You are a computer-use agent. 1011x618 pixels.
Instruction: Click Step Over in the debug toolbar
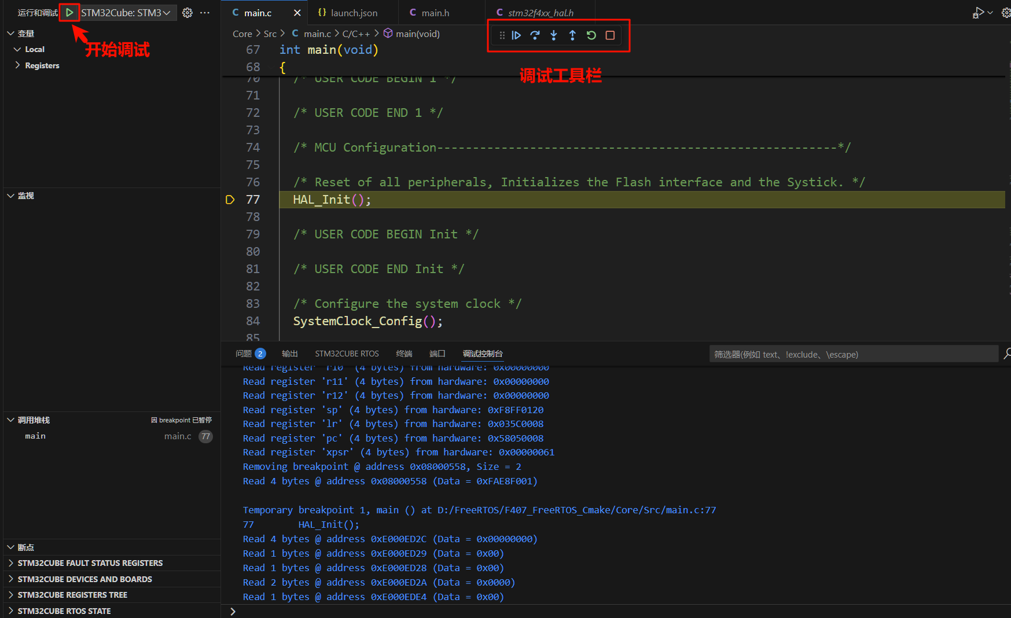pos(535,35)
